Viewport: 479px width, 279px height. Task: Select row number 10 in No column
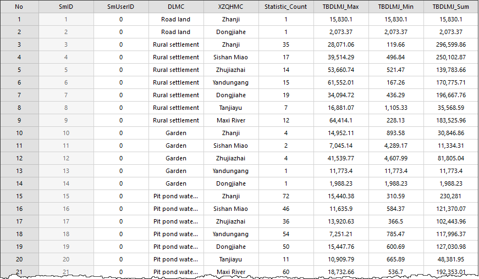pyautogui.click(x=19, y=133)
